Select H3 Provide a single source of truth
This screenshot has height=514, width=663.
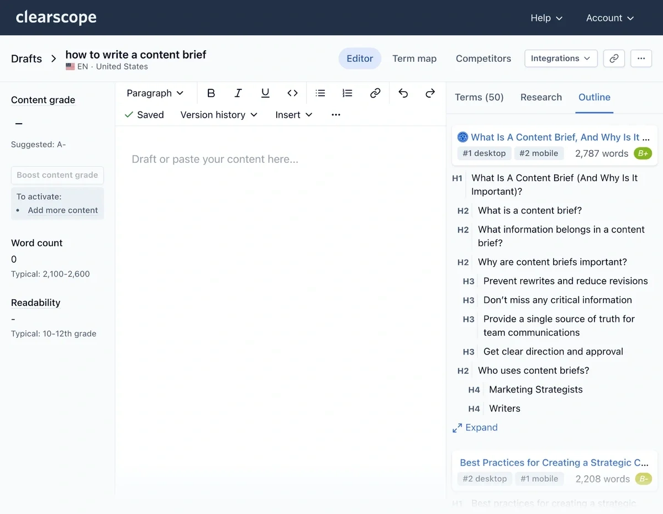(559, 326)
